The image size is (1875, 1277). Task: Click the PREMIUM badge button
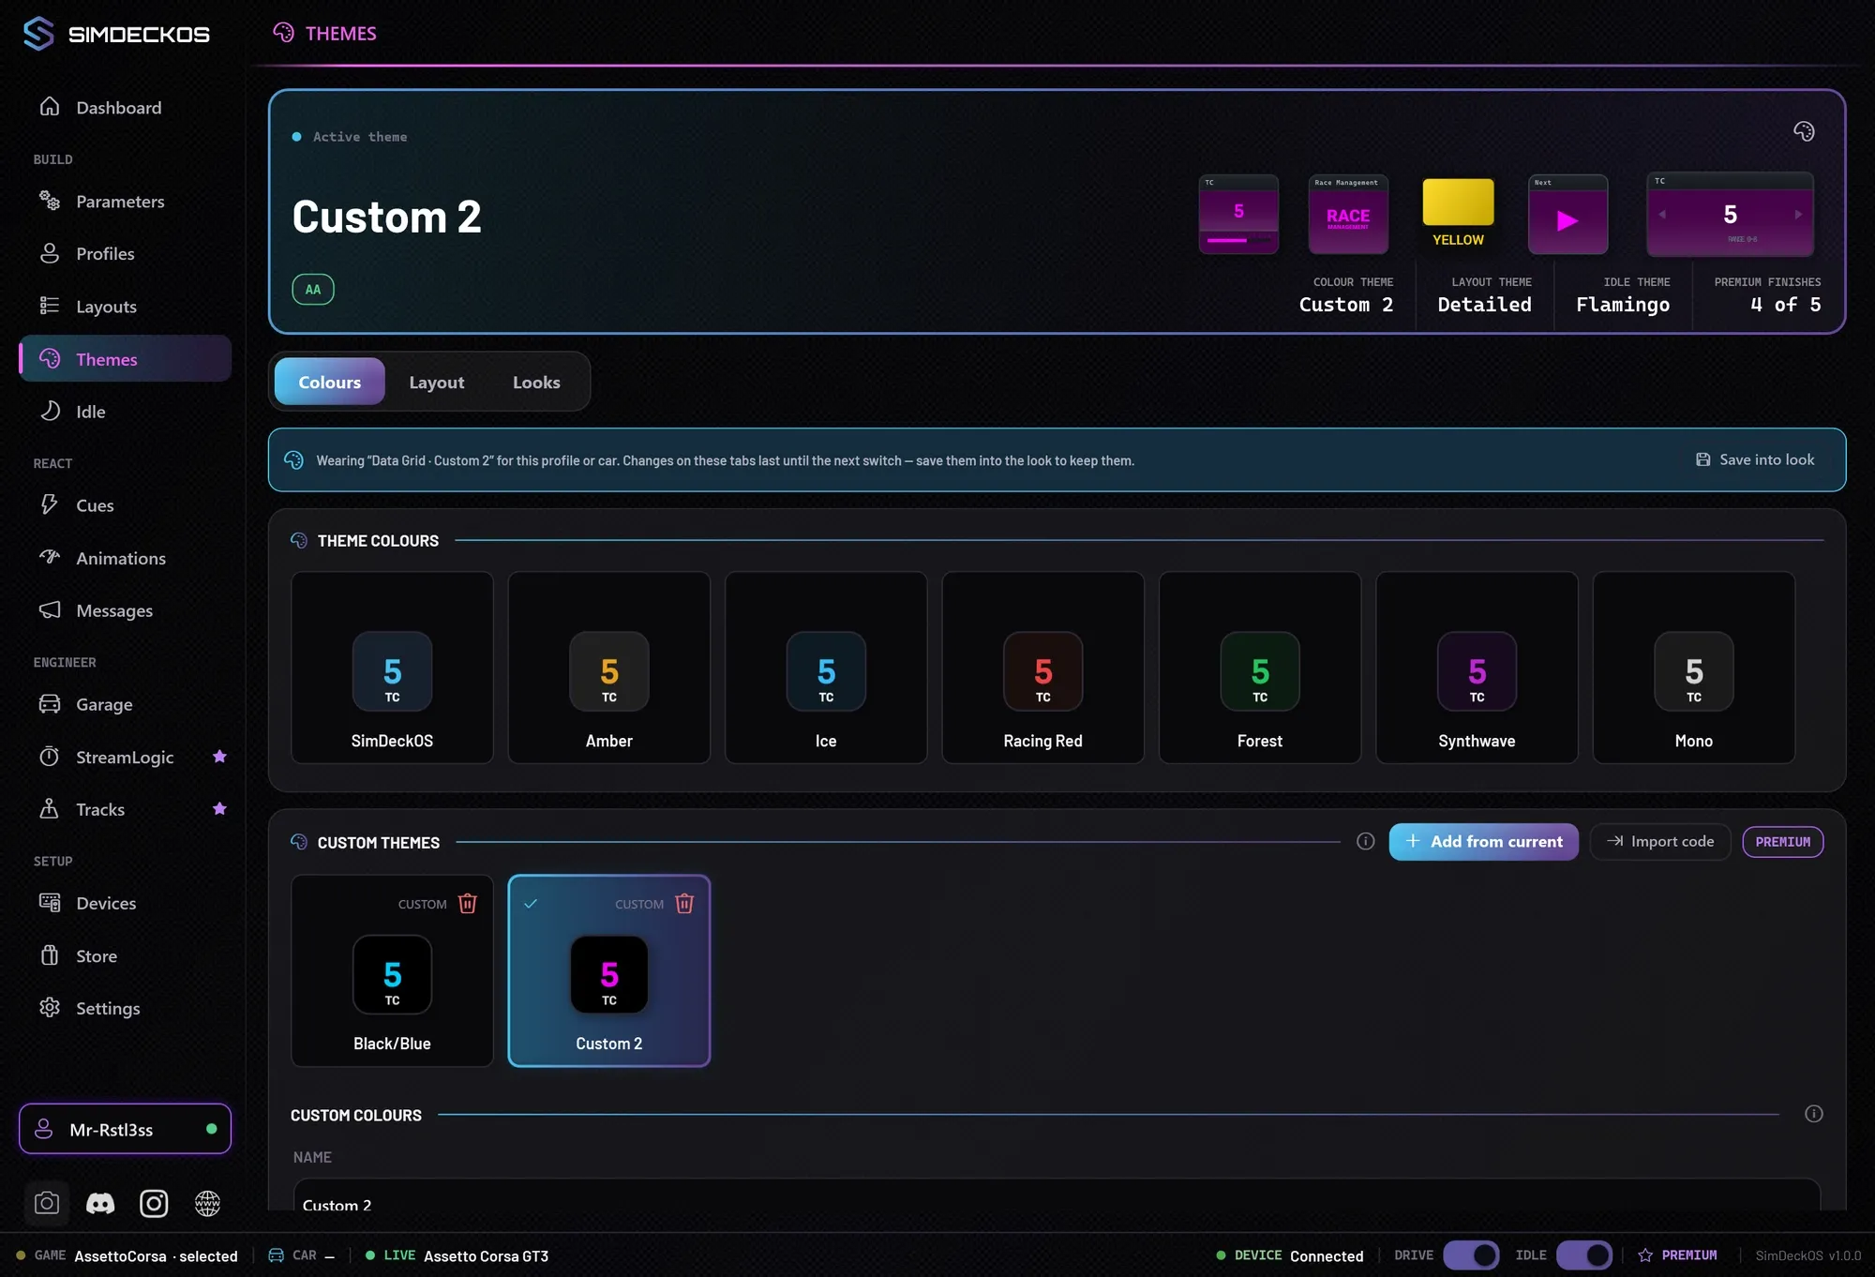[x=1782, y=841]
